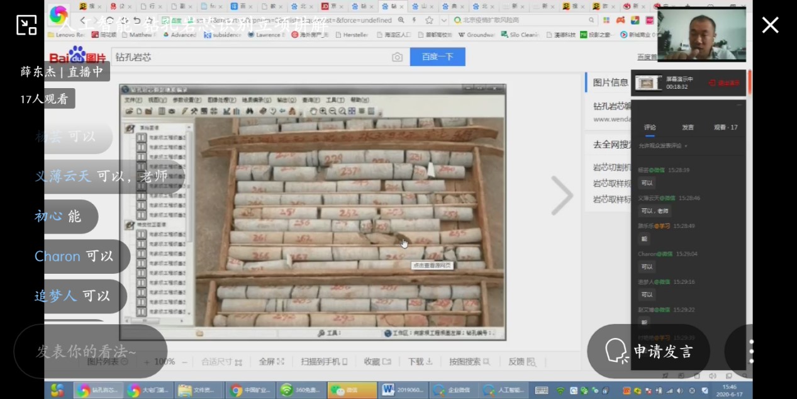Click the Baidu 图片 logo
This screenshot has width=797, height=399.
pos(77,55)
